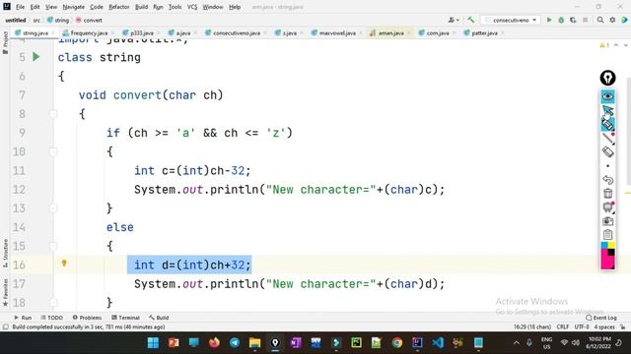Image resolution: width=631 pixels, height=354 pixels.
Task: Change the 4 spaces indent setting
Action: [604, 326]
